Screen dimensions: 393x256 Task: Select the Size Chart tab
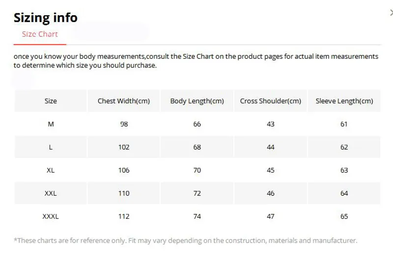(40, 34)
